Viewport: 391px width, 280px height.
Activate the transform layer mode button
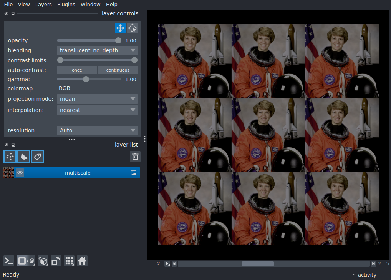coord(133,28)
